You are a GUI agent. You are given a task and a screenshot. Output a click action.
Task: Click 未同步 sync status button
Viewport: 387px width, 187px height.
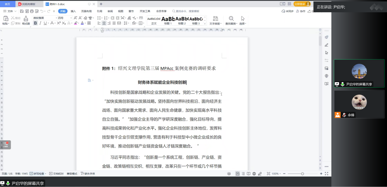tap(288, 11)
